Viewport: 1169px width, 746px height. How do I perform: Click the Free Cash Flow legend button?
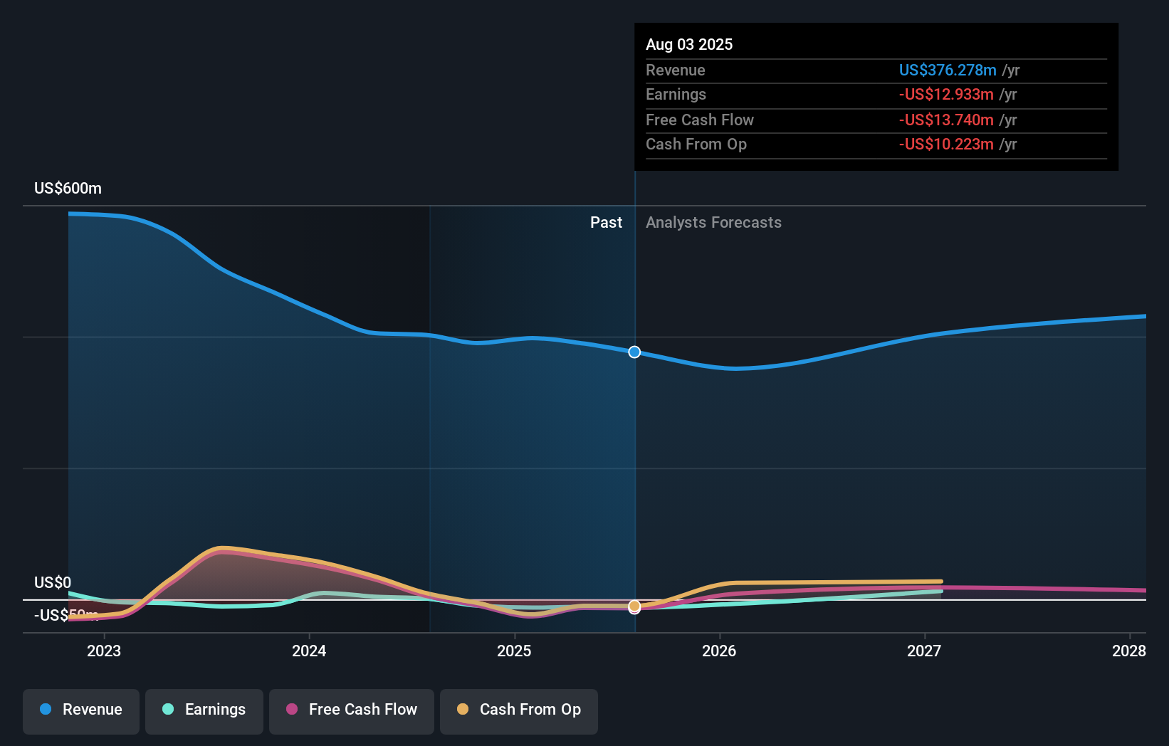(351, 710)
